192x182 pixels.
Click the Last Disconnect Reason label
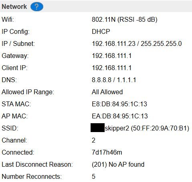[37, 164]
